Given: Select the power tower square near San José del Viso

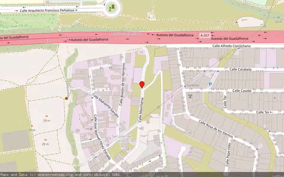Looking at the screenshot, I should [x=108, y=145].
